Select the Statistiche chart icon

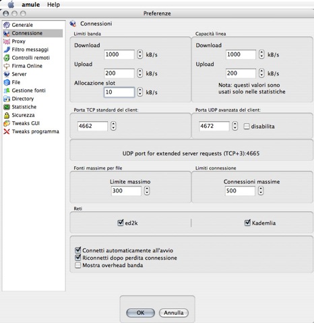7,107
